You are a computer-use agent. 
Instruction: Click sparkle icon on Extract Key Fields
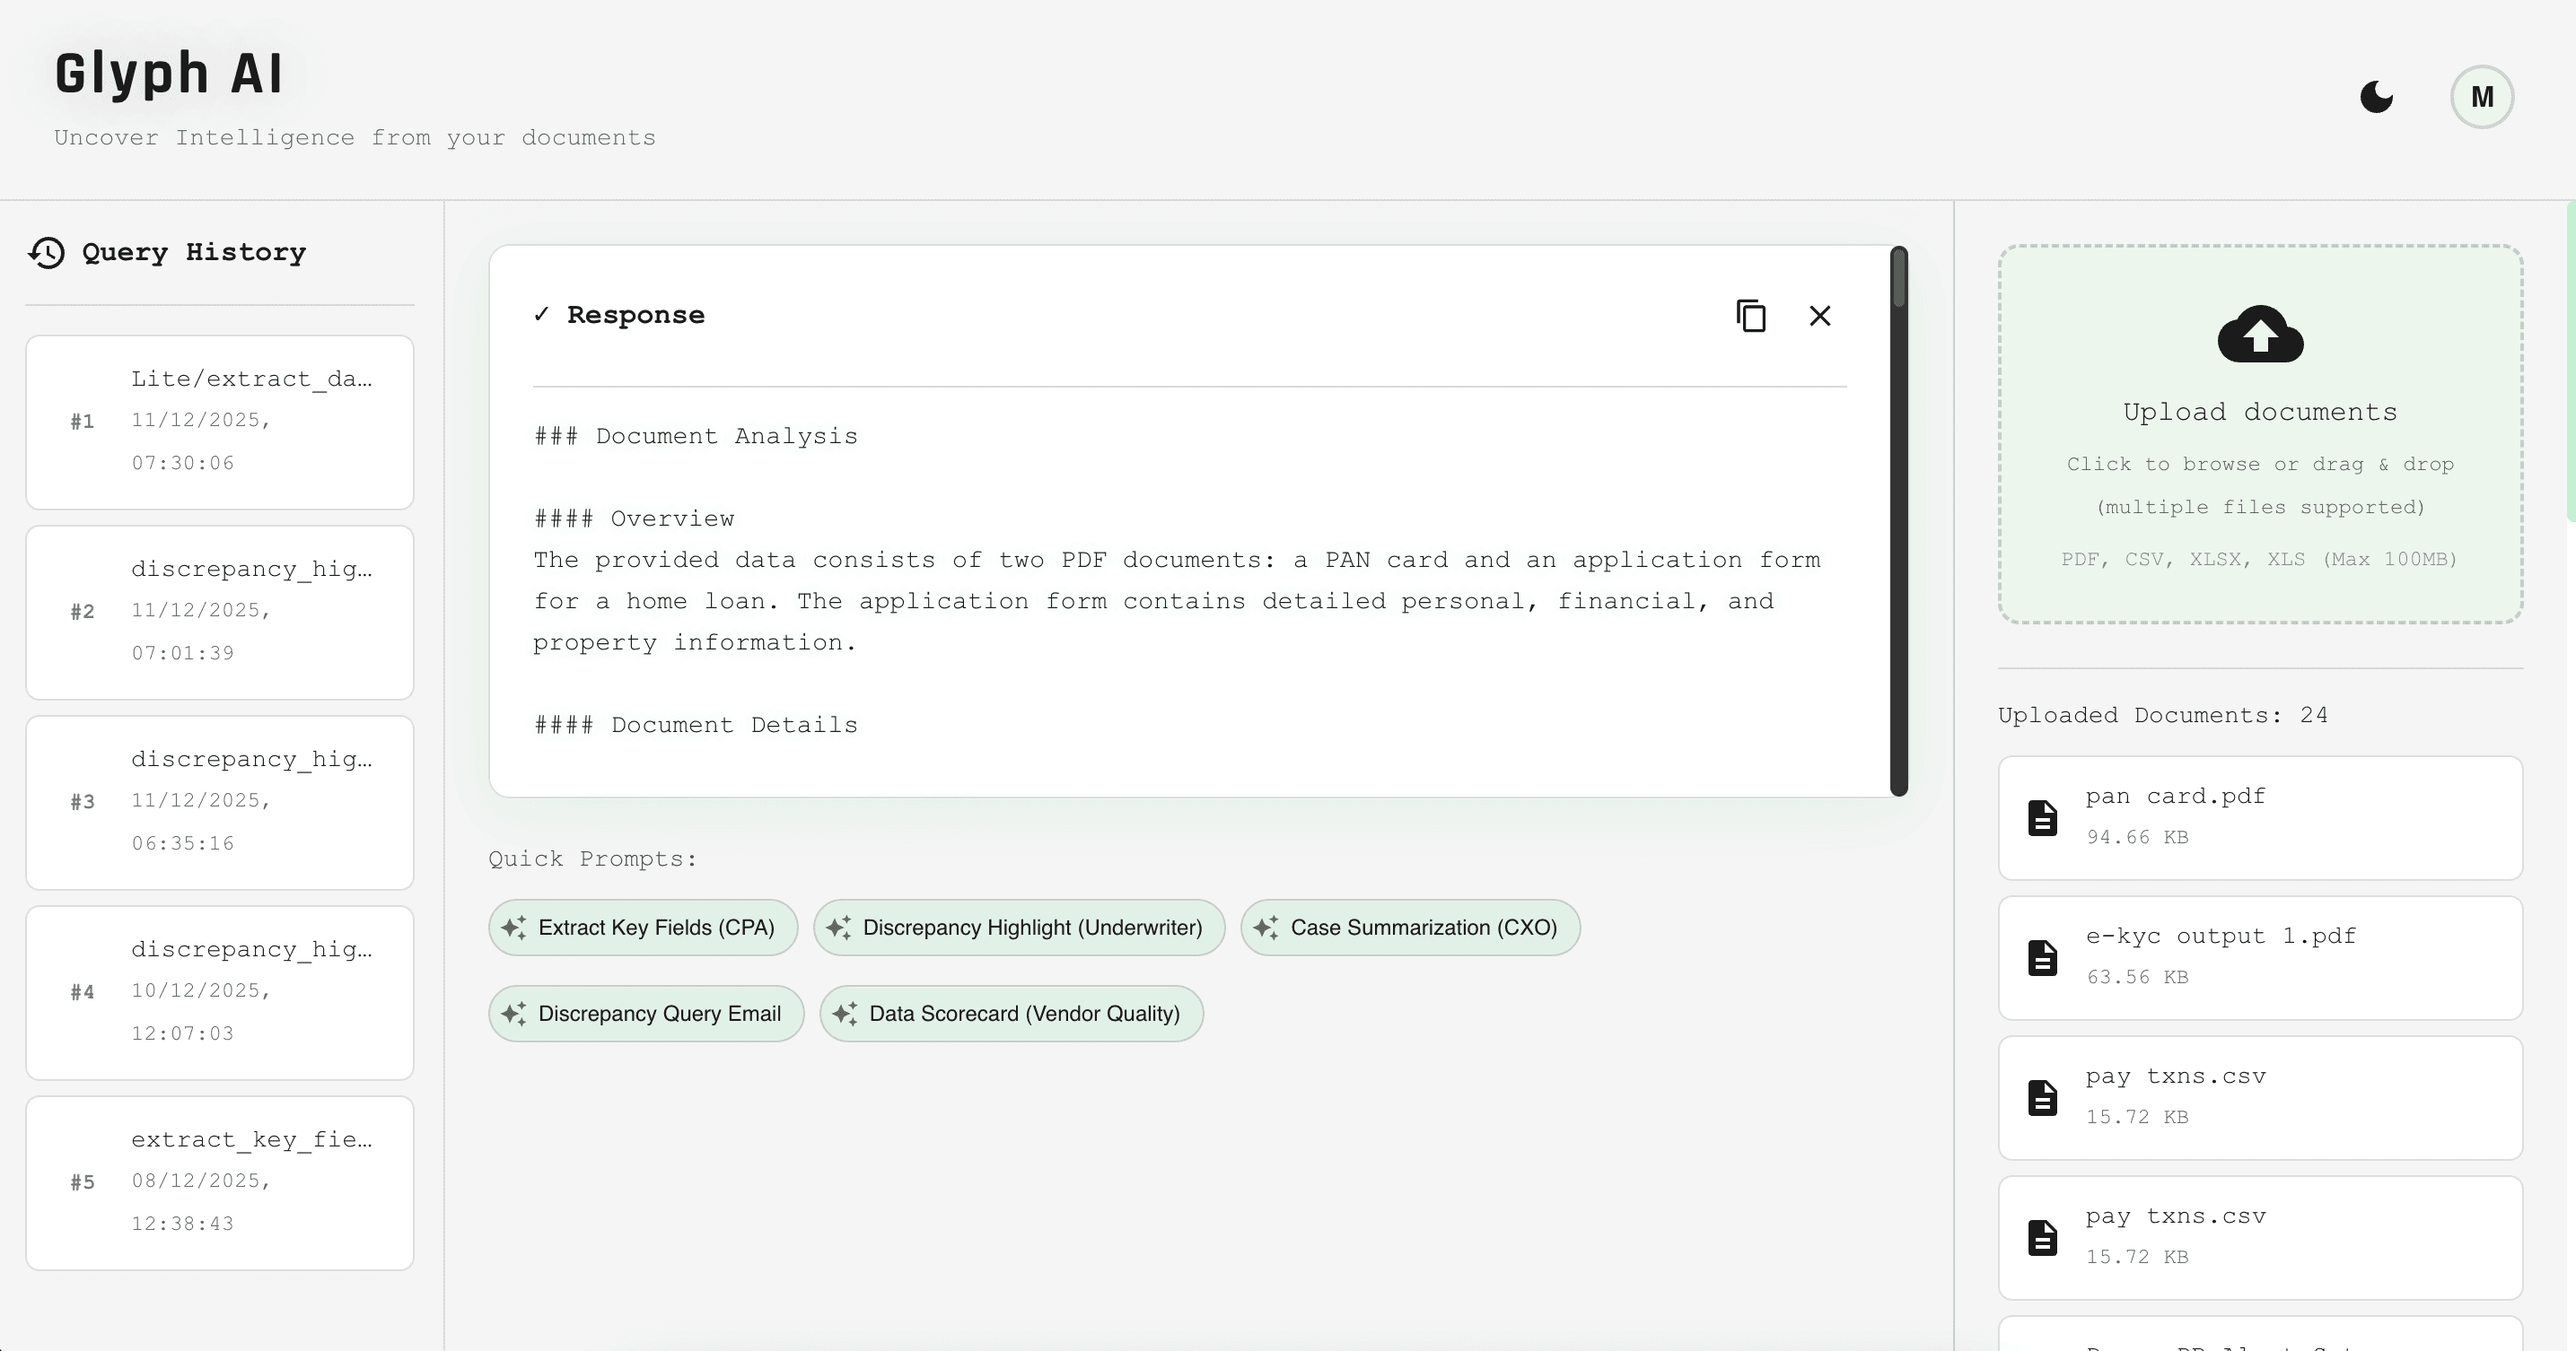pyautogui.click(x=514, y=928)
